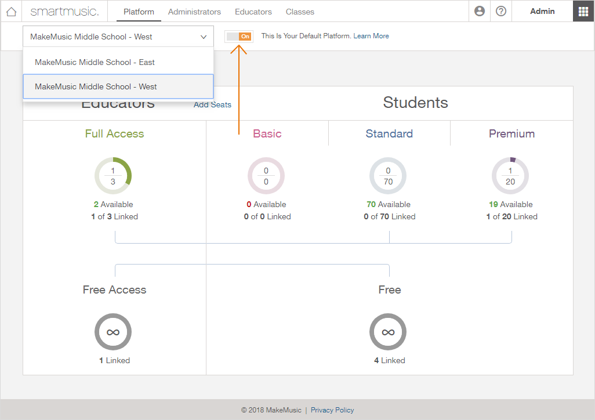The height and width of the screenshot is (420, 595).
Task: Click the Students heading
Action: coord(415,103)
